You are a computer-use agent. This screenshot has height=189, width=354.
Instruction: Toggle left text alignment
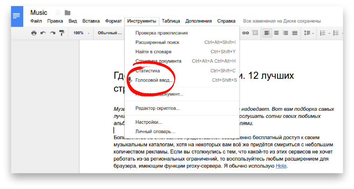point(267,33)
